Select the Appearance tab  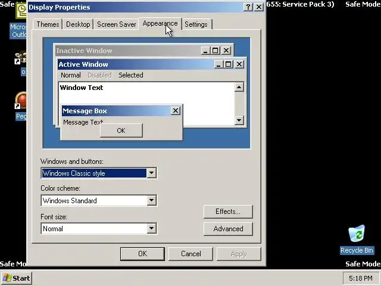pyautogui.click(x=160, y=24)
